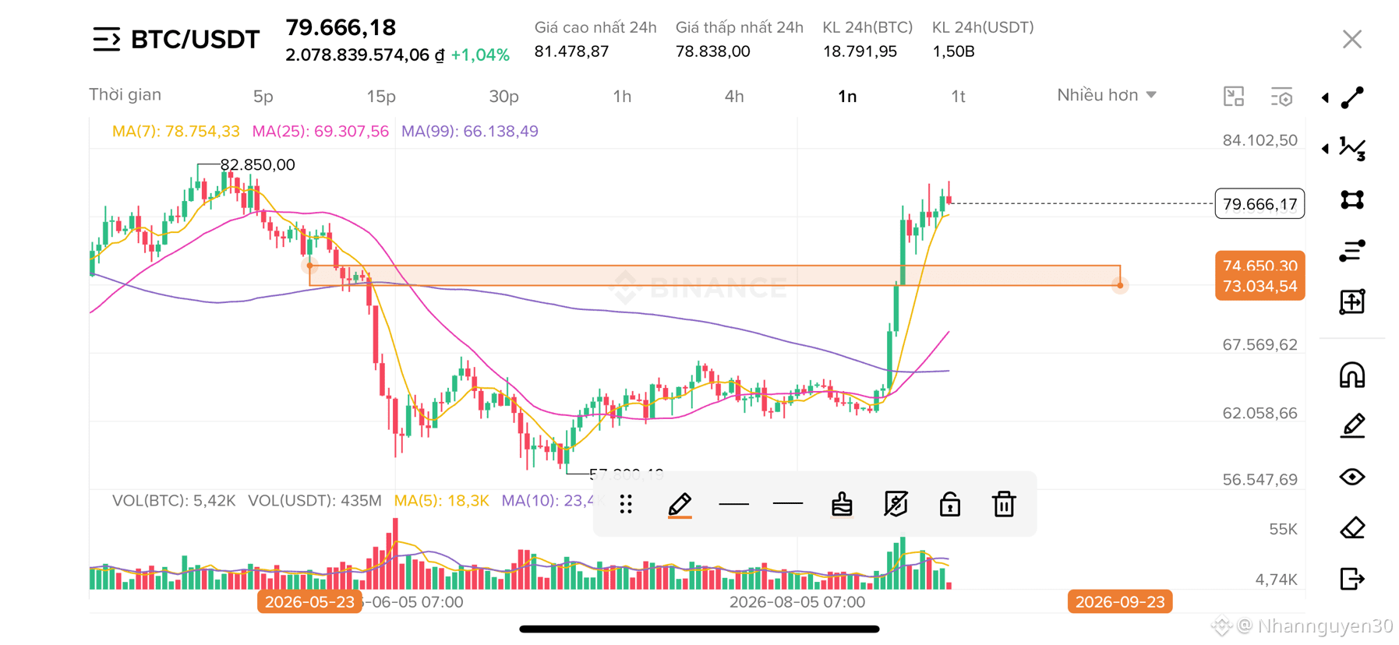Select the rectangle shape drawing tool
Viewport: 1399px width, 645px height.
point(1352,199)
